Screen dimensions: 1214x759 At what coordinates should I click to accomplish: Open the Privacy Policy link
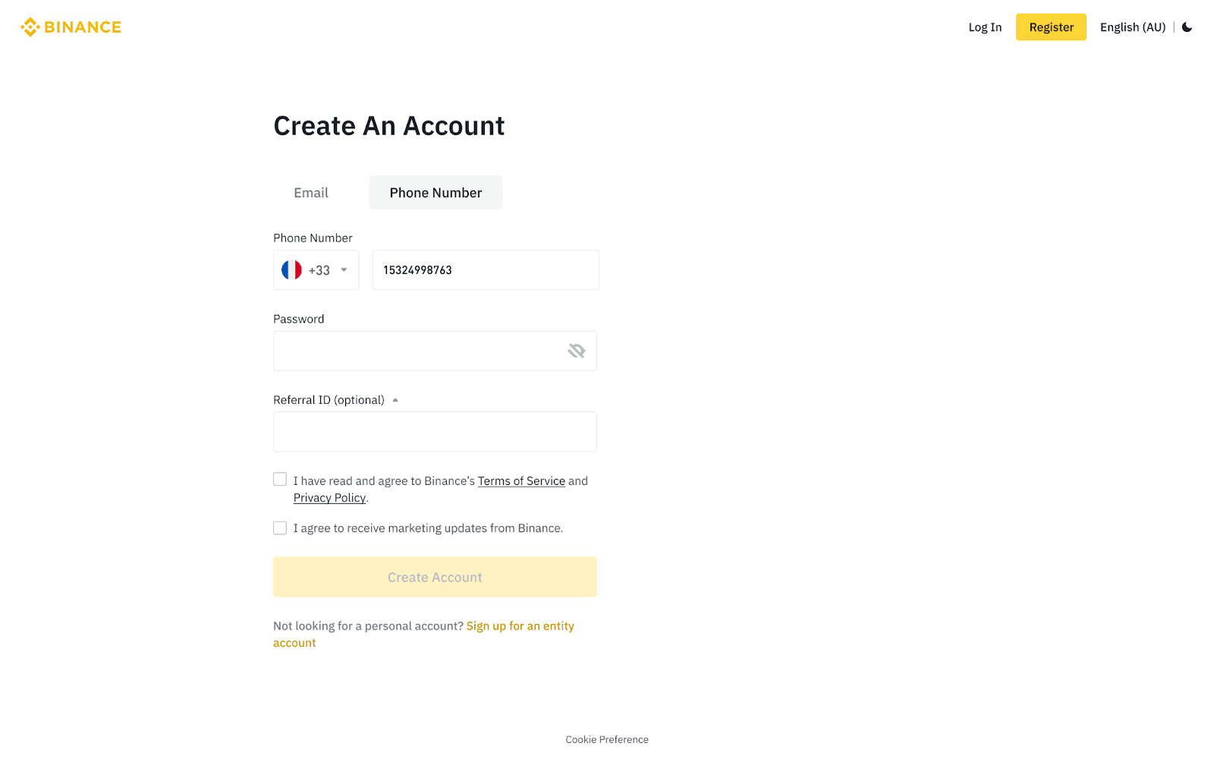[329, 498]
